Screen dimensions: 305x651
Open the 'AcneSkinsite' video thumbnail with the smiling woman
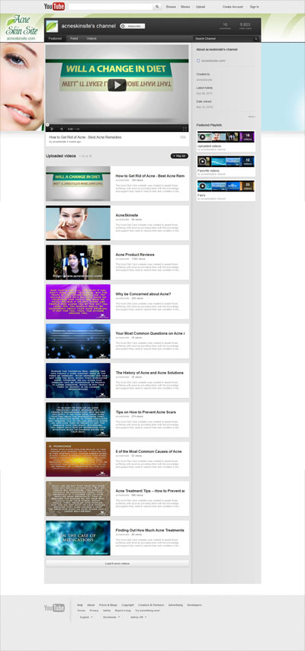[x=78, y=223]
